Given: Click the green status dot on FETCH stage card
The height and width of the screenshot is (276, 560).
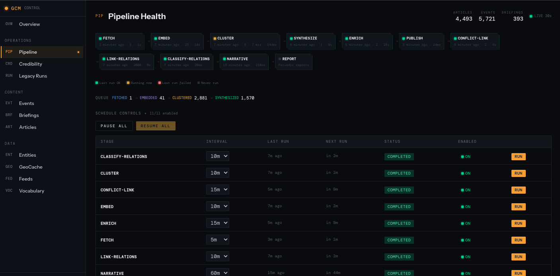Looking at the screenshot, I should 100,38.
